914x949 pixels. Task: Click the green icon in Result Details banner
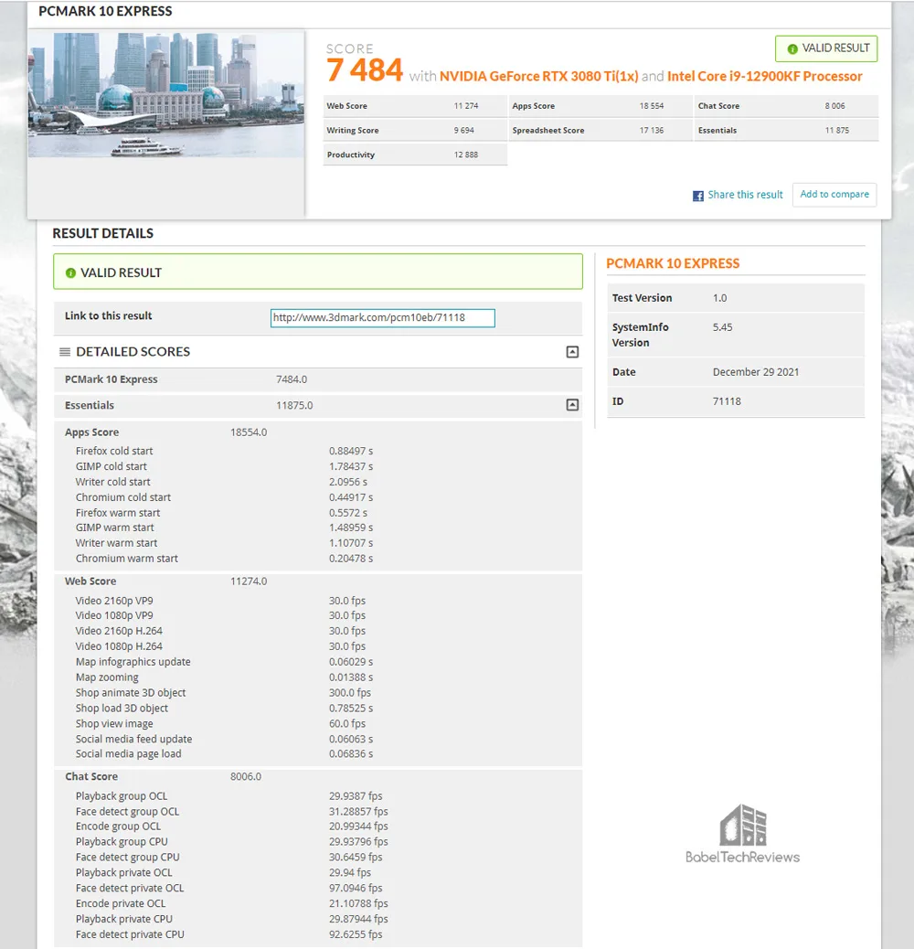[70, 273]
